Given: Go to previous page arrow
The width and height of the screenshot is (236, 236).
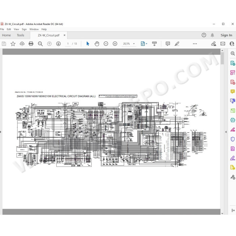Looking at the screenshot, I should click(49, 44).
